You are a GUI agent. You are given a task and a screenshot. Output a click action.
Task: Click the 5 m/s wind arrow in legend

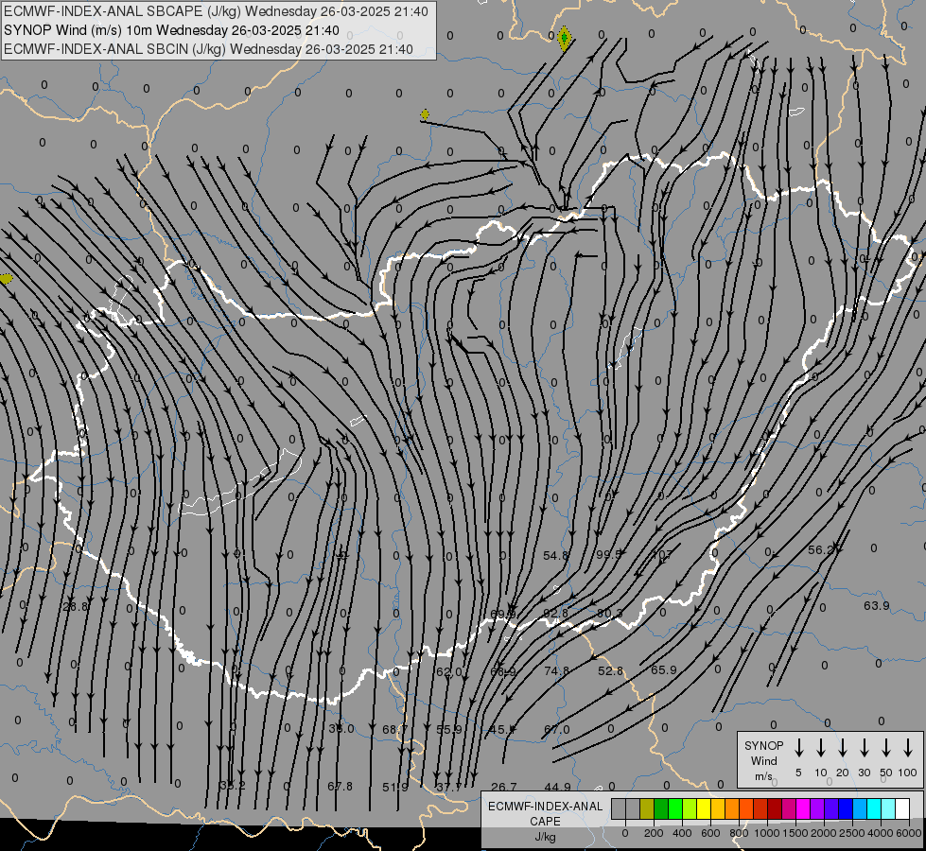(798, 748)
